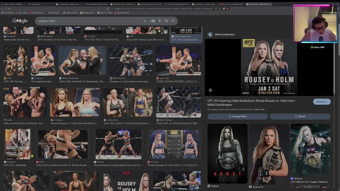Open MMA Fighting full fight image result

click(178, 102)
